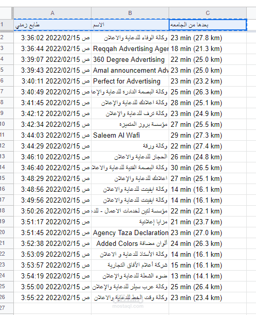Click cell 'Perfect for Advertising'
256x315 pixels.
[130, 81]
